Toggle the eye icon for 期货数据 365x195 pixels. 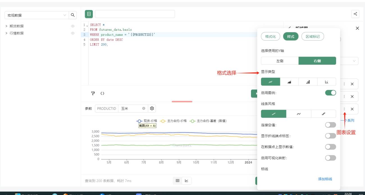click(x=73, y=26)
